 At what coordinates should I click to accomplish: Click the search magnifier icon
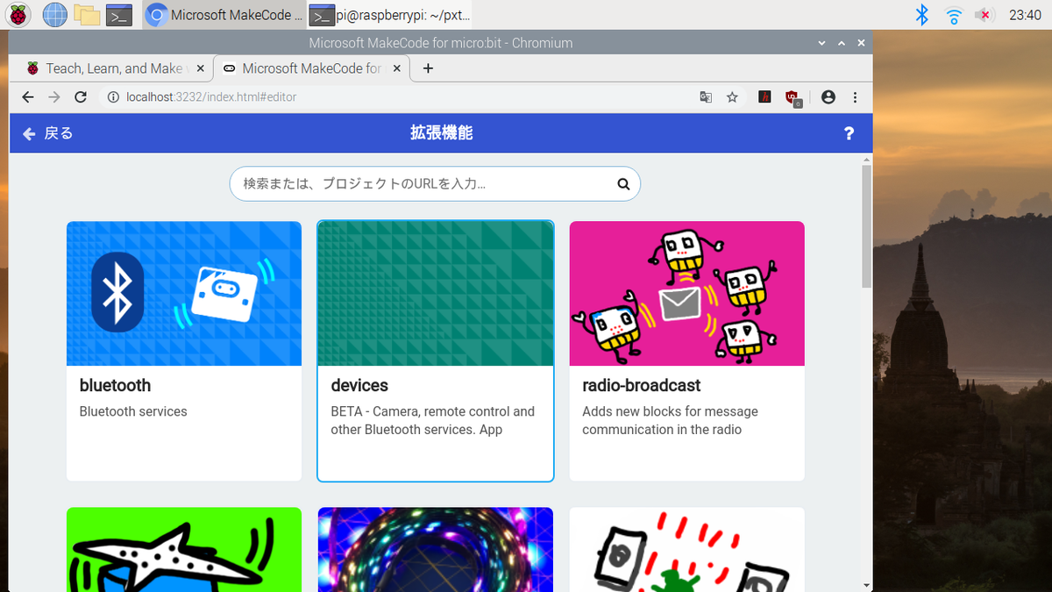coord(623,184)
